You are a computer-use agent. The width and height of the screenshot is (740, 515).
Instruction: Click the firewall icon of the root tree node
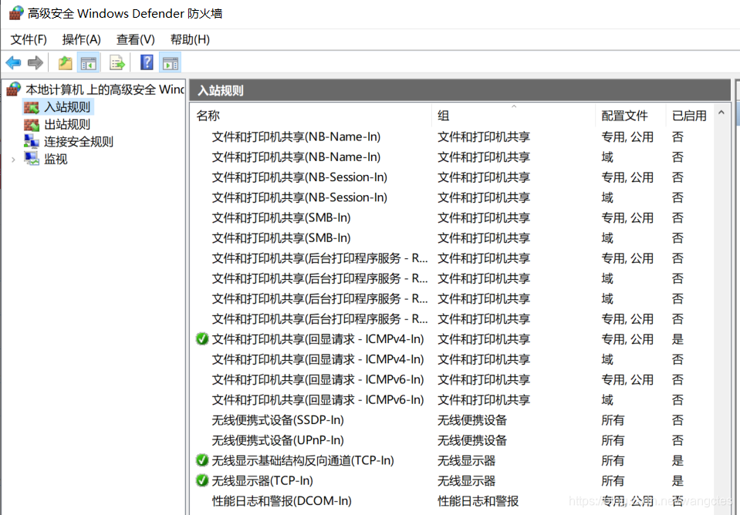coord(14,89)
